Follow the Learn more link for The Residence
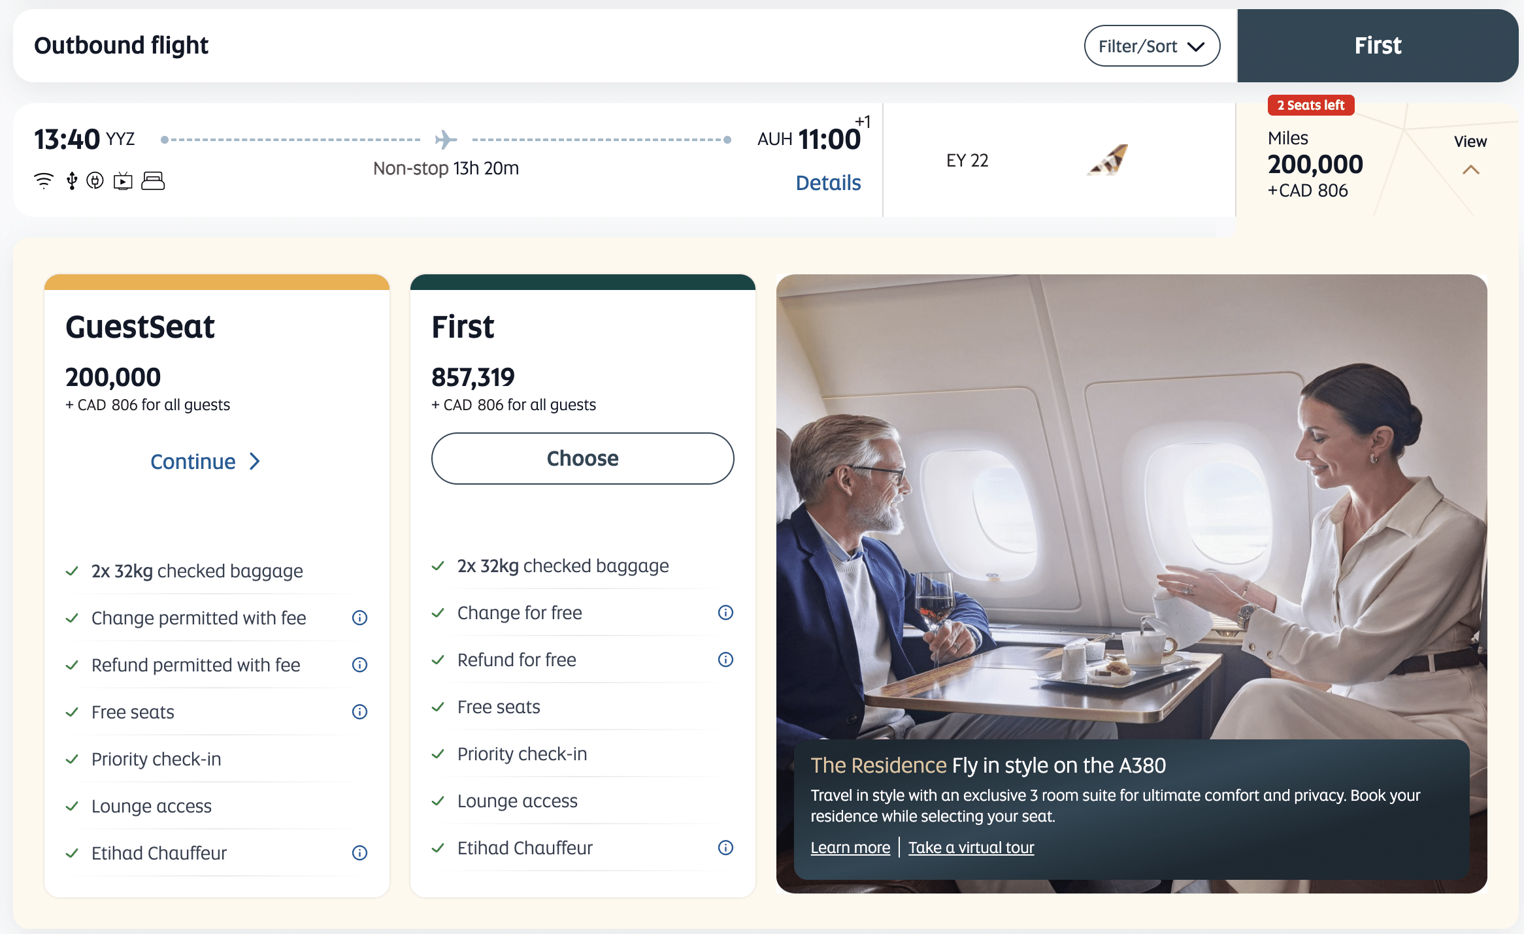 850,848
